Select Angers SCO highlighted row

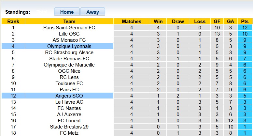point(69,96)
